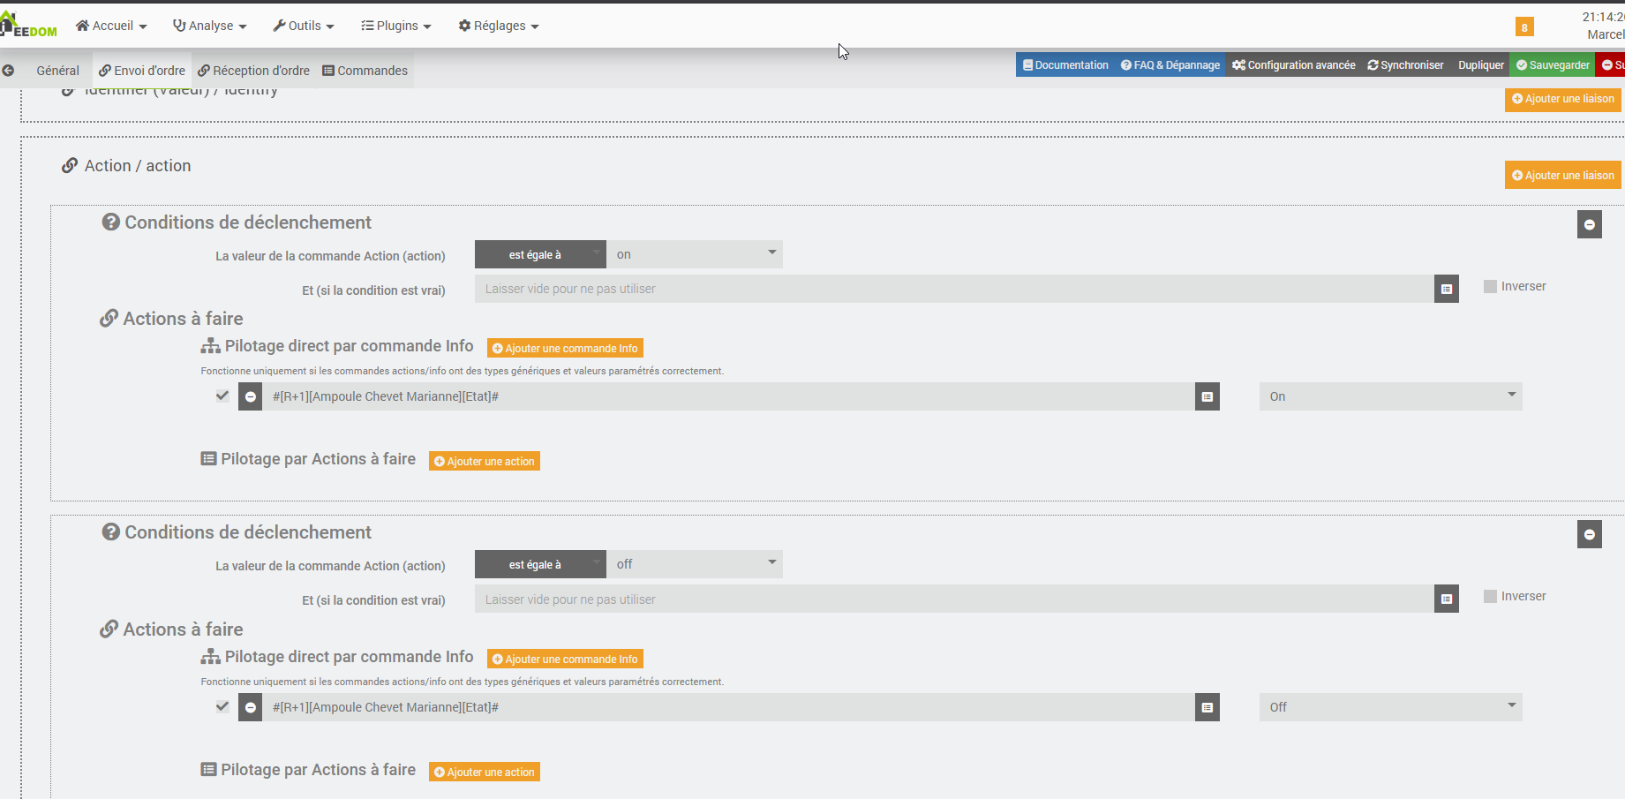
Task: Open the 'on' value dropdown
Action: coord(695,254)
